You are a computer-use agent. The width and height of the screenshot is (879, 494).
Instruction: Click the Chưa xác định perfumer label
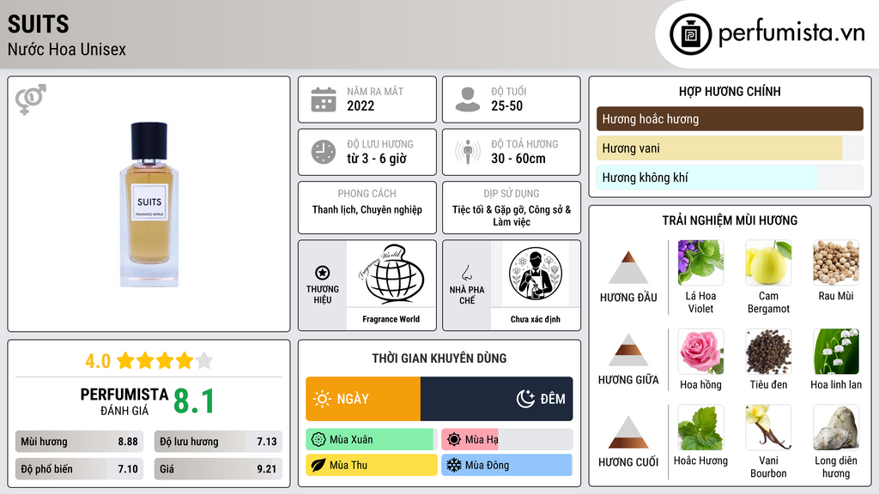[x=536, y=319]
